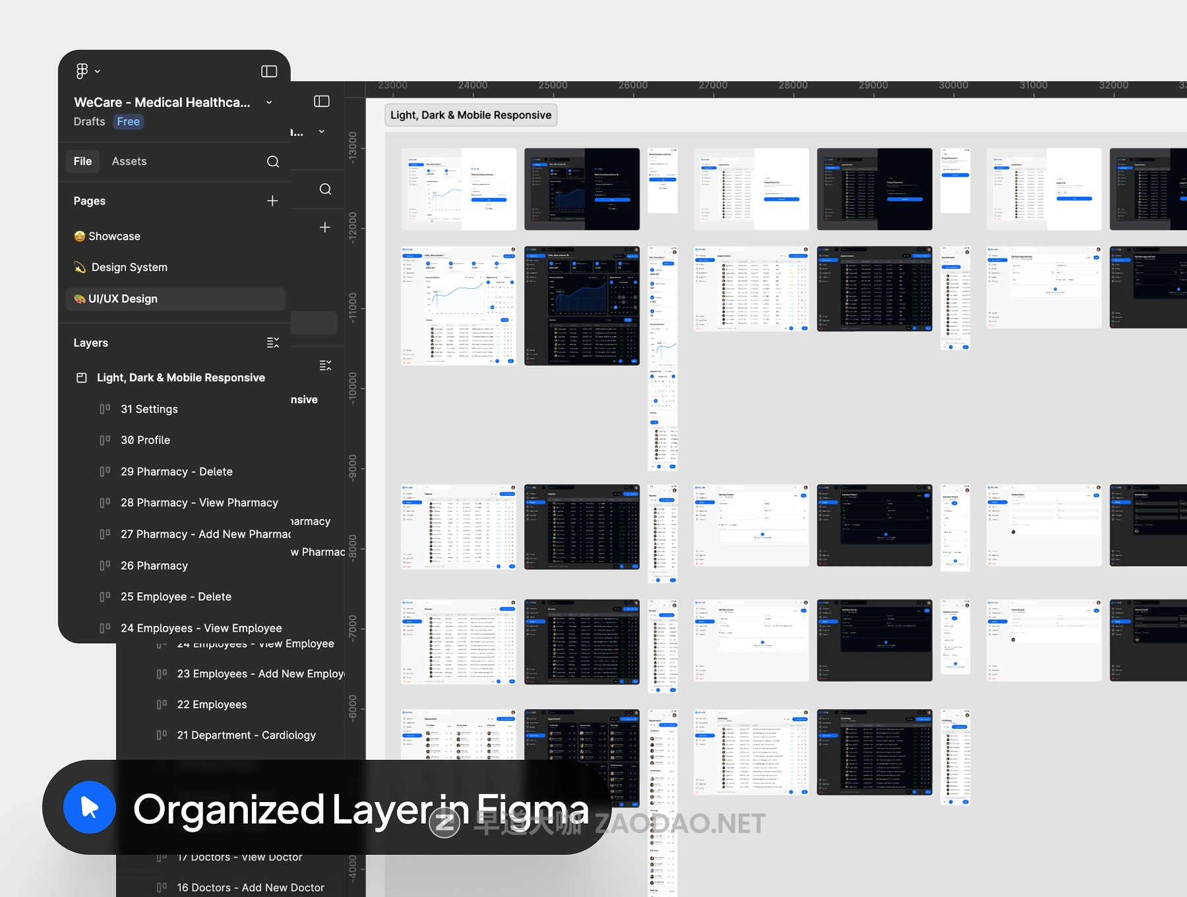The image size is (1187, 897).
Task: Collapse all layers icon in Layers header
Action: click(272, 343)
